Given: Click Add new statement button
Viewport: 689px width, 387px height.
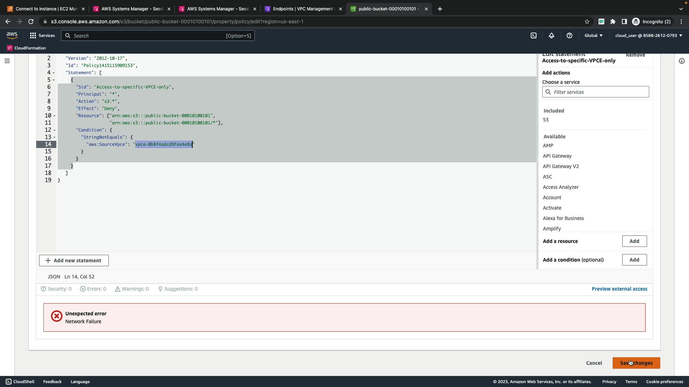Looking at the screenshot, I should pyautogui.click(x=74, y=261).
